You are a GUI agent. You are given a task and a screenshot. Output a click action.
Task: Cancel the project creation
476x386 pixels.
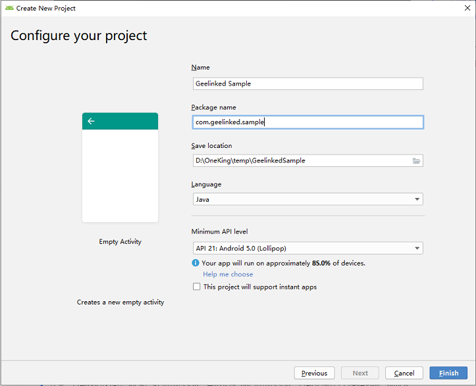pos(404,373)
